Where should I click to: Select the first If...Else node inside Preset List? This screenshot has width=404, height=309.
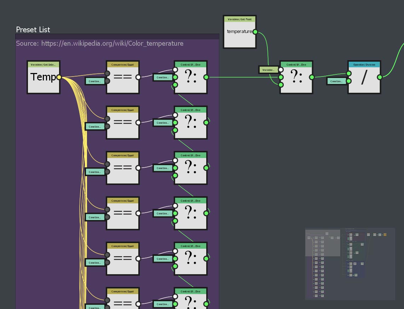[x=191, y=77]
